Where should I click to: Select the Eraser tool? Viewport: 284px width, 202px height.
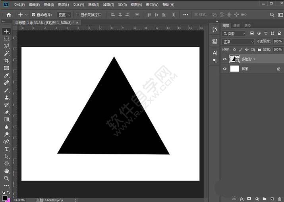pos(6,112)
